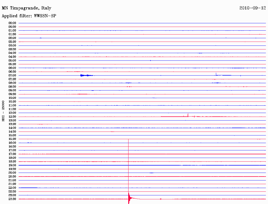Click the 10:00 time label
Screen dimensions: 268x204
12,98
